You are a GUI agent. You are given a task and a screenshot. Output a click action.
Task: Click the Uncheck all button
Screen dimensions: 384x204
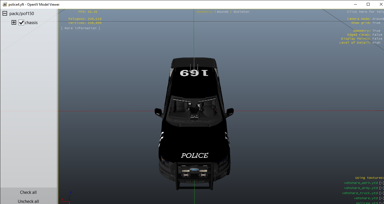28,201
